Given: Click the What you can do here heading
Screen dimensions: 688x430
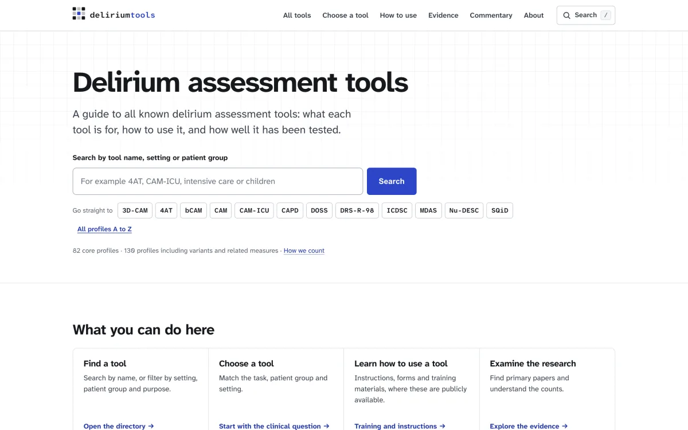Looking at the screenshot, I should tap(143, 330).
